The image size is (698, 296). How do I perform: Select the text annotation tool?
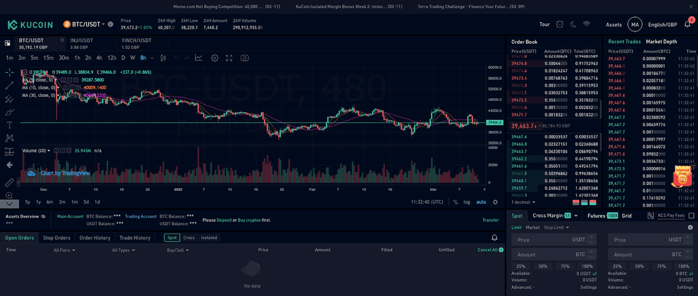(10, 125)
